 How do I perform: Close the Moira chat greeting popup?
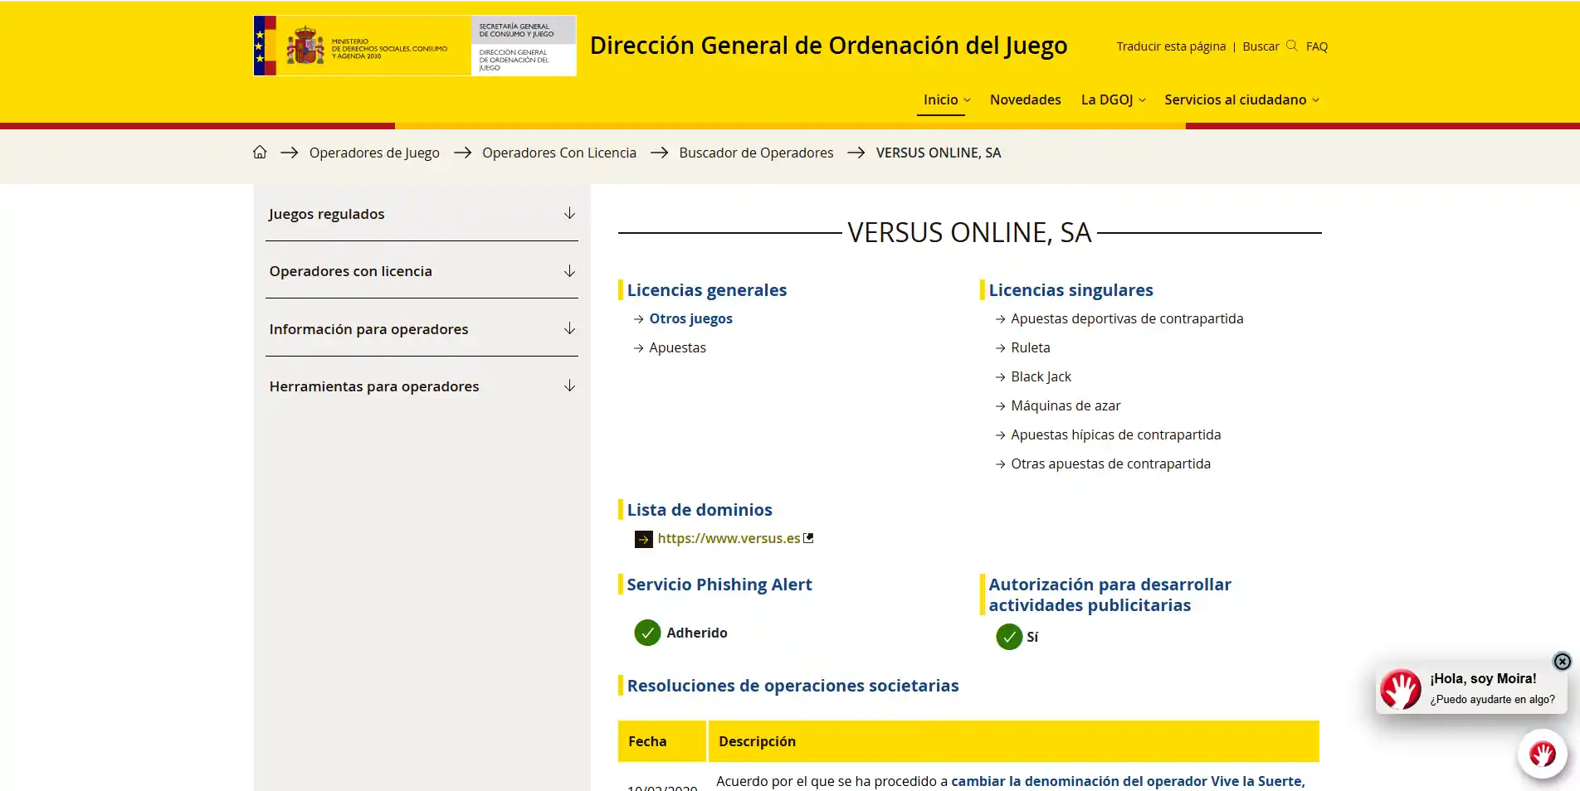[x=1562, y=661]
